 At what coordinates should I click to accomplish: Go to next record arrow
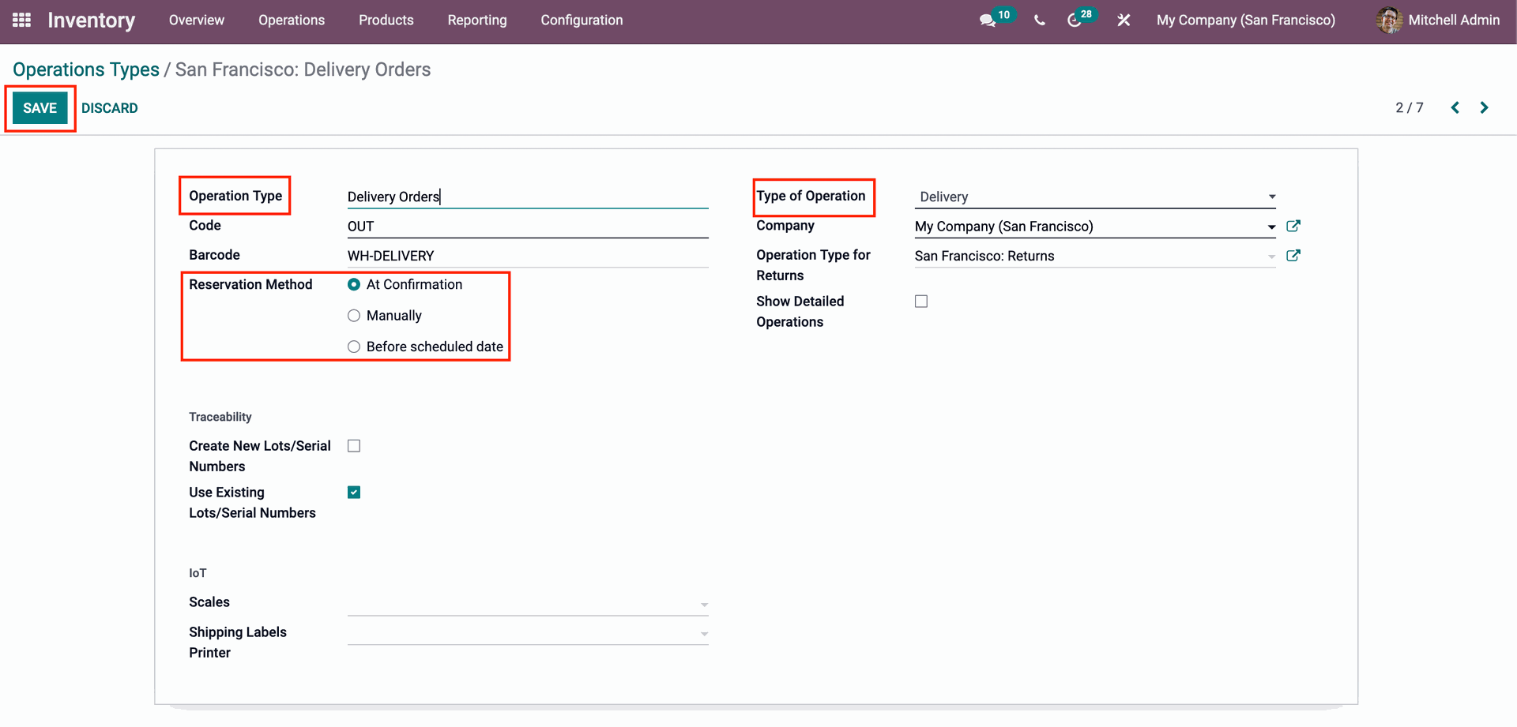point(1484,108)
